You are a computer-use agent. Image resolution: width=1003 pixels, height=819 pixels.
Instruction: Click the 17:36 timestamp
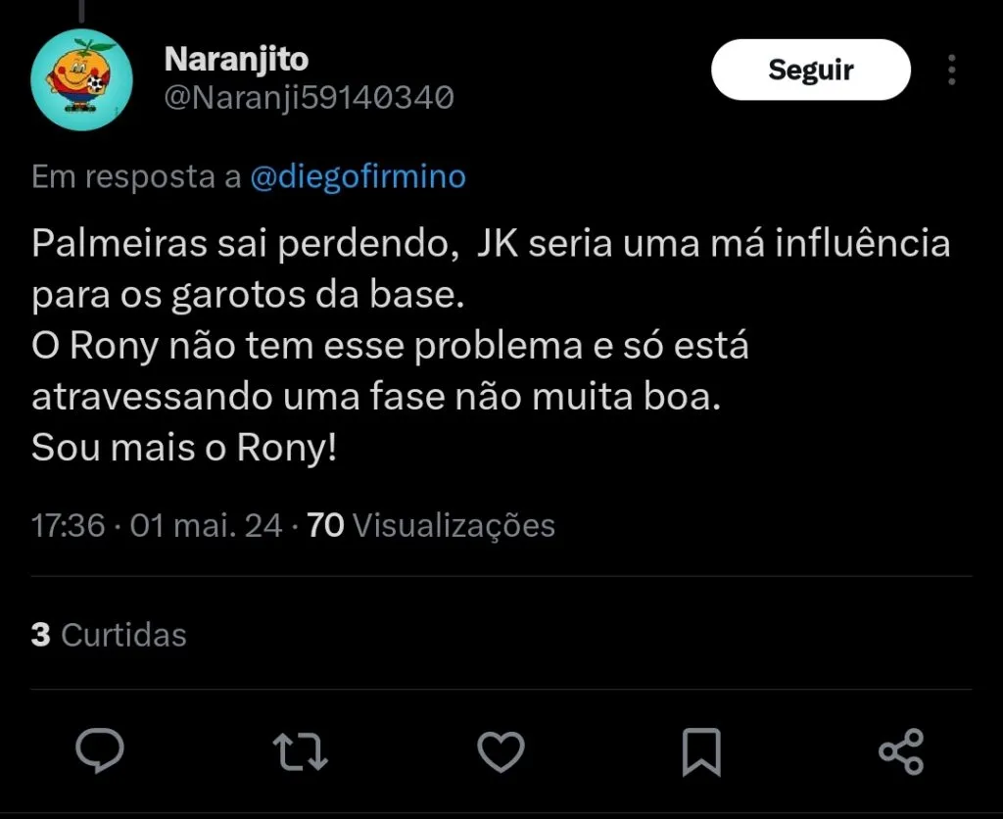click(x=68, y=526)
